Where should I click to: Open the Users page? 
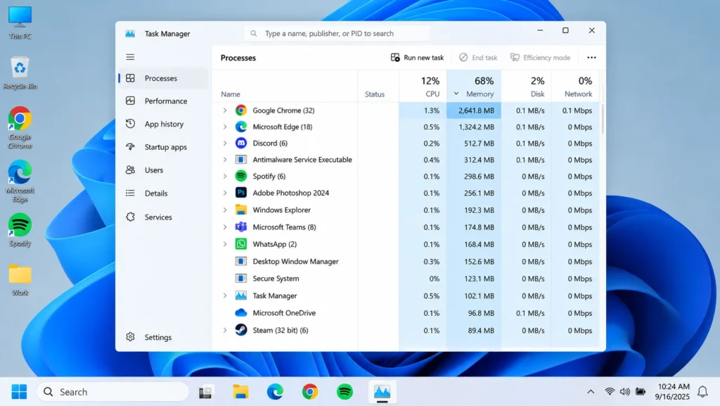pyautogui.click(x=163, y=170)
